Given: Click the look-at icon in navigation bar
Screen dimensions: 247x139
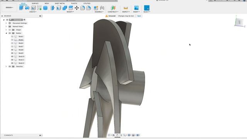Looking at the screenshot, I should (113, 135).
